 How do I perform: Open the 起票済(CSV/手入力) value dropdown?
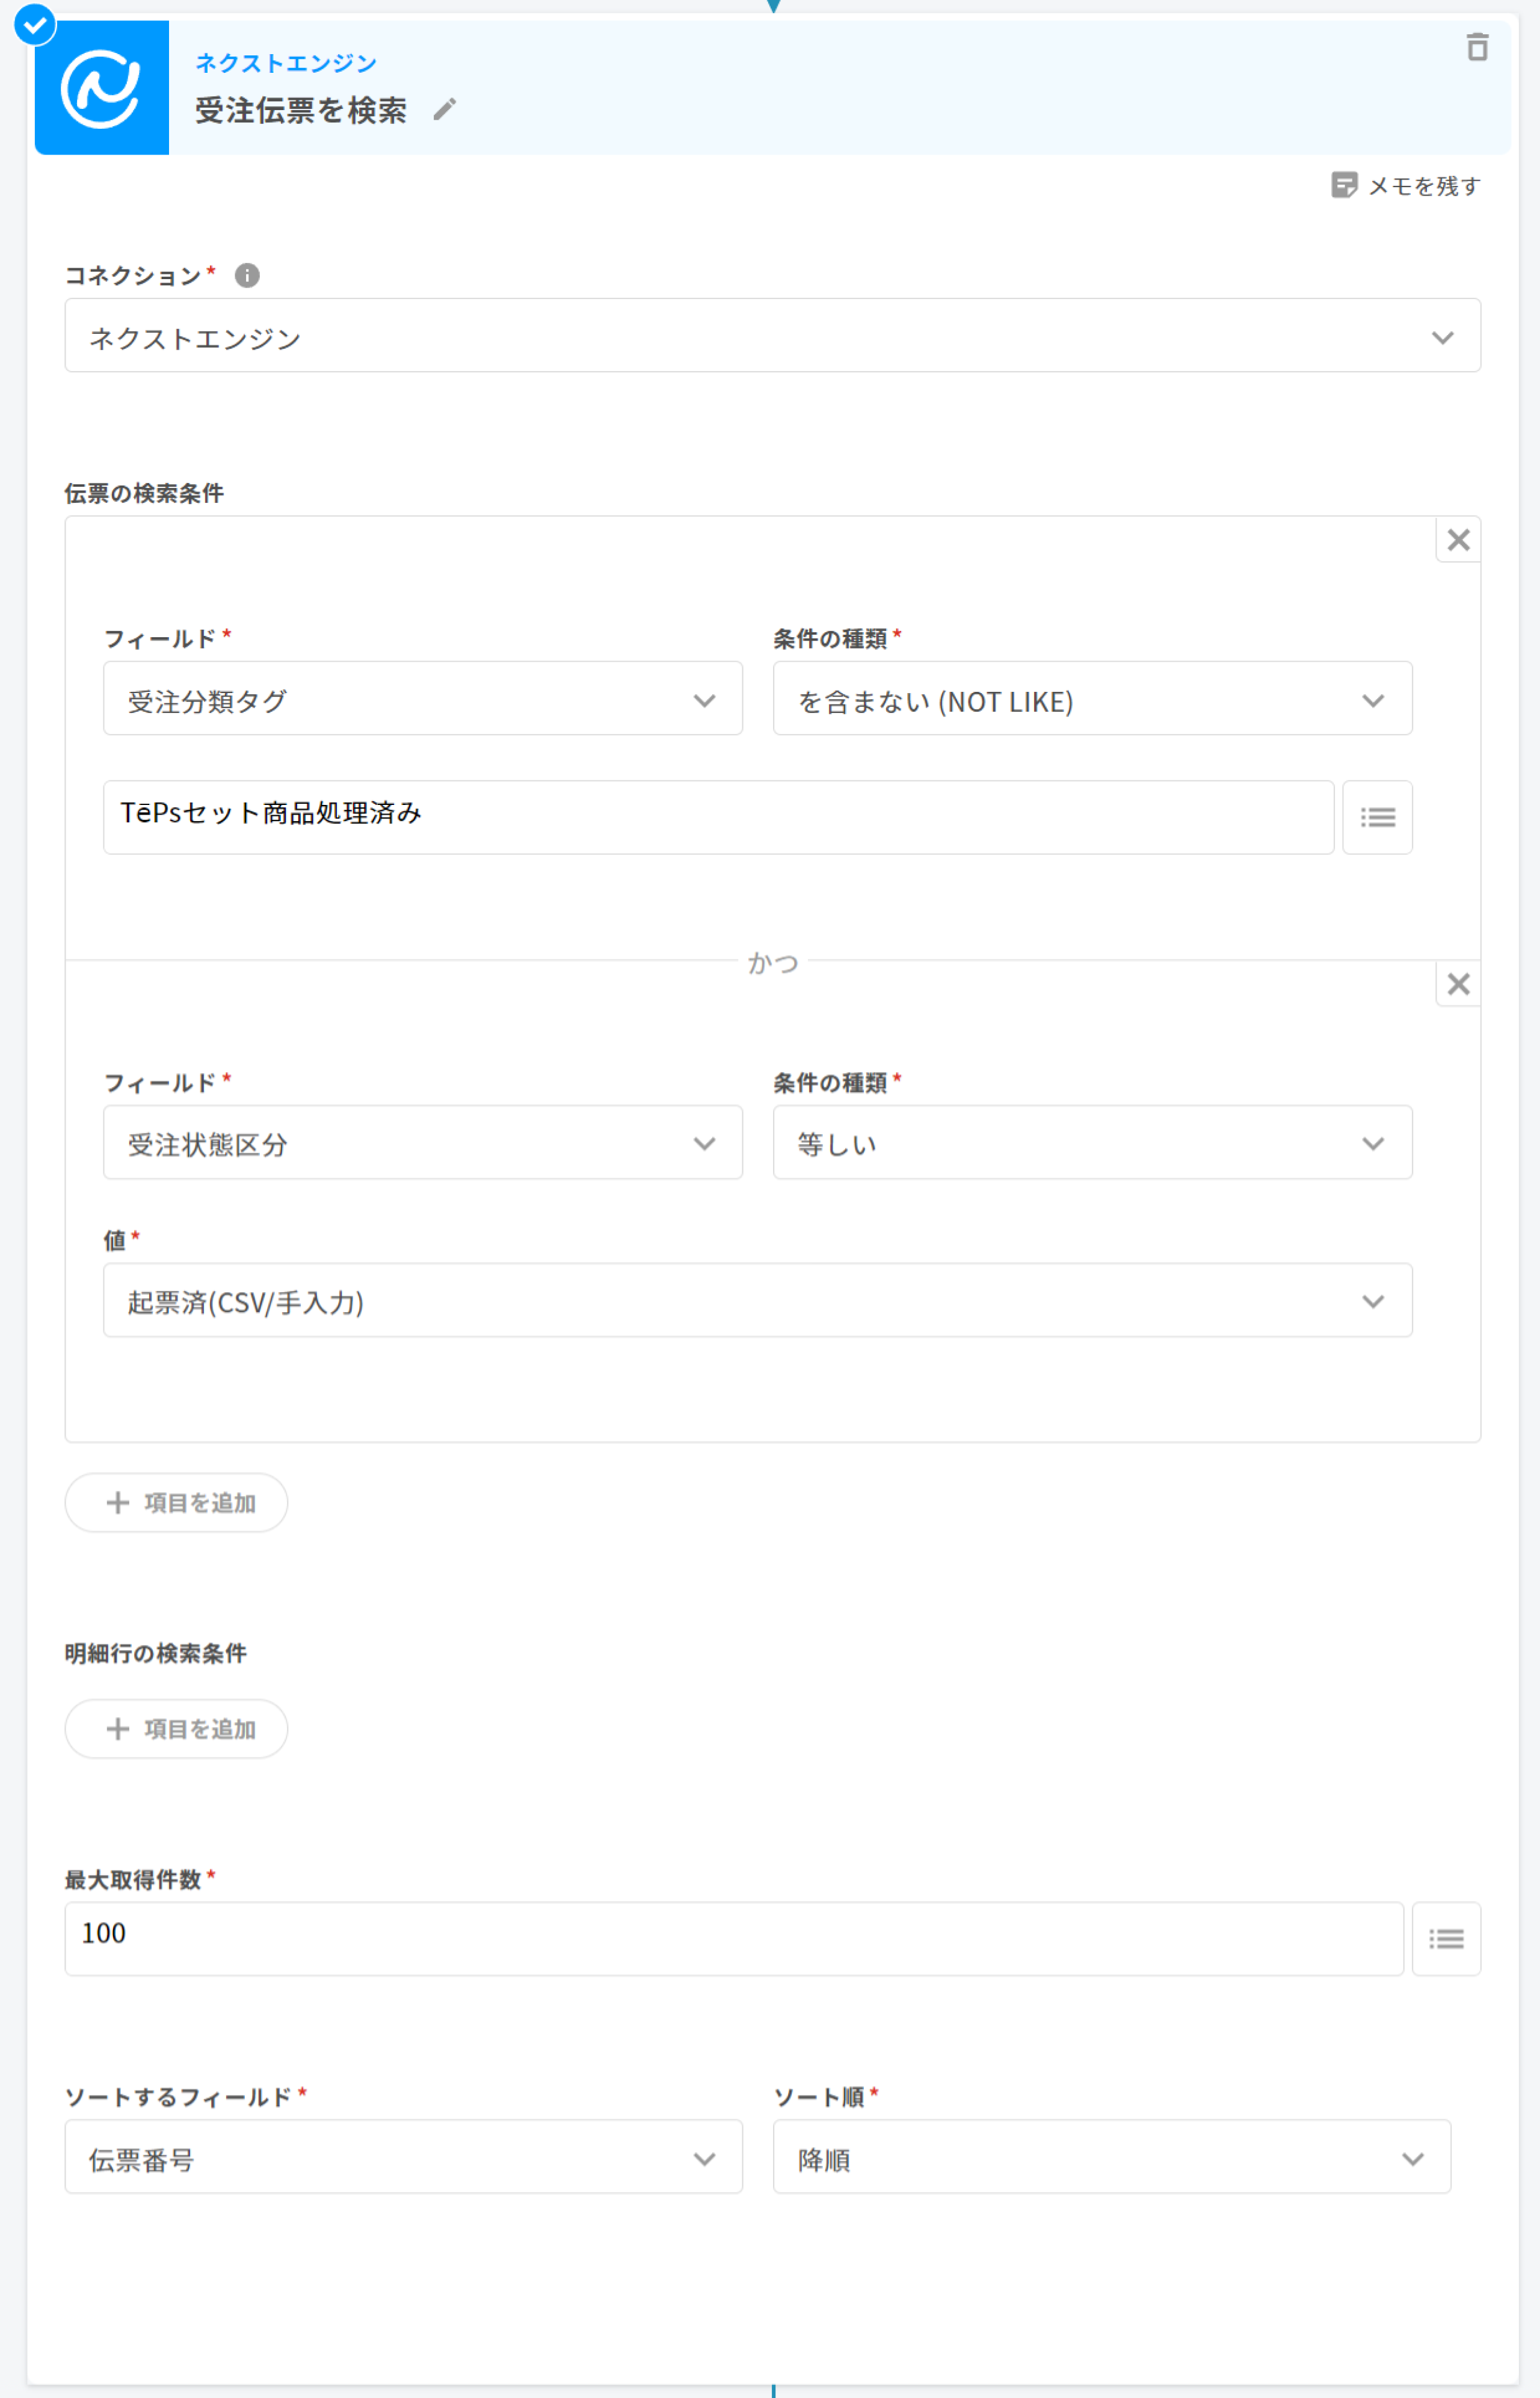pos(758,1301)
